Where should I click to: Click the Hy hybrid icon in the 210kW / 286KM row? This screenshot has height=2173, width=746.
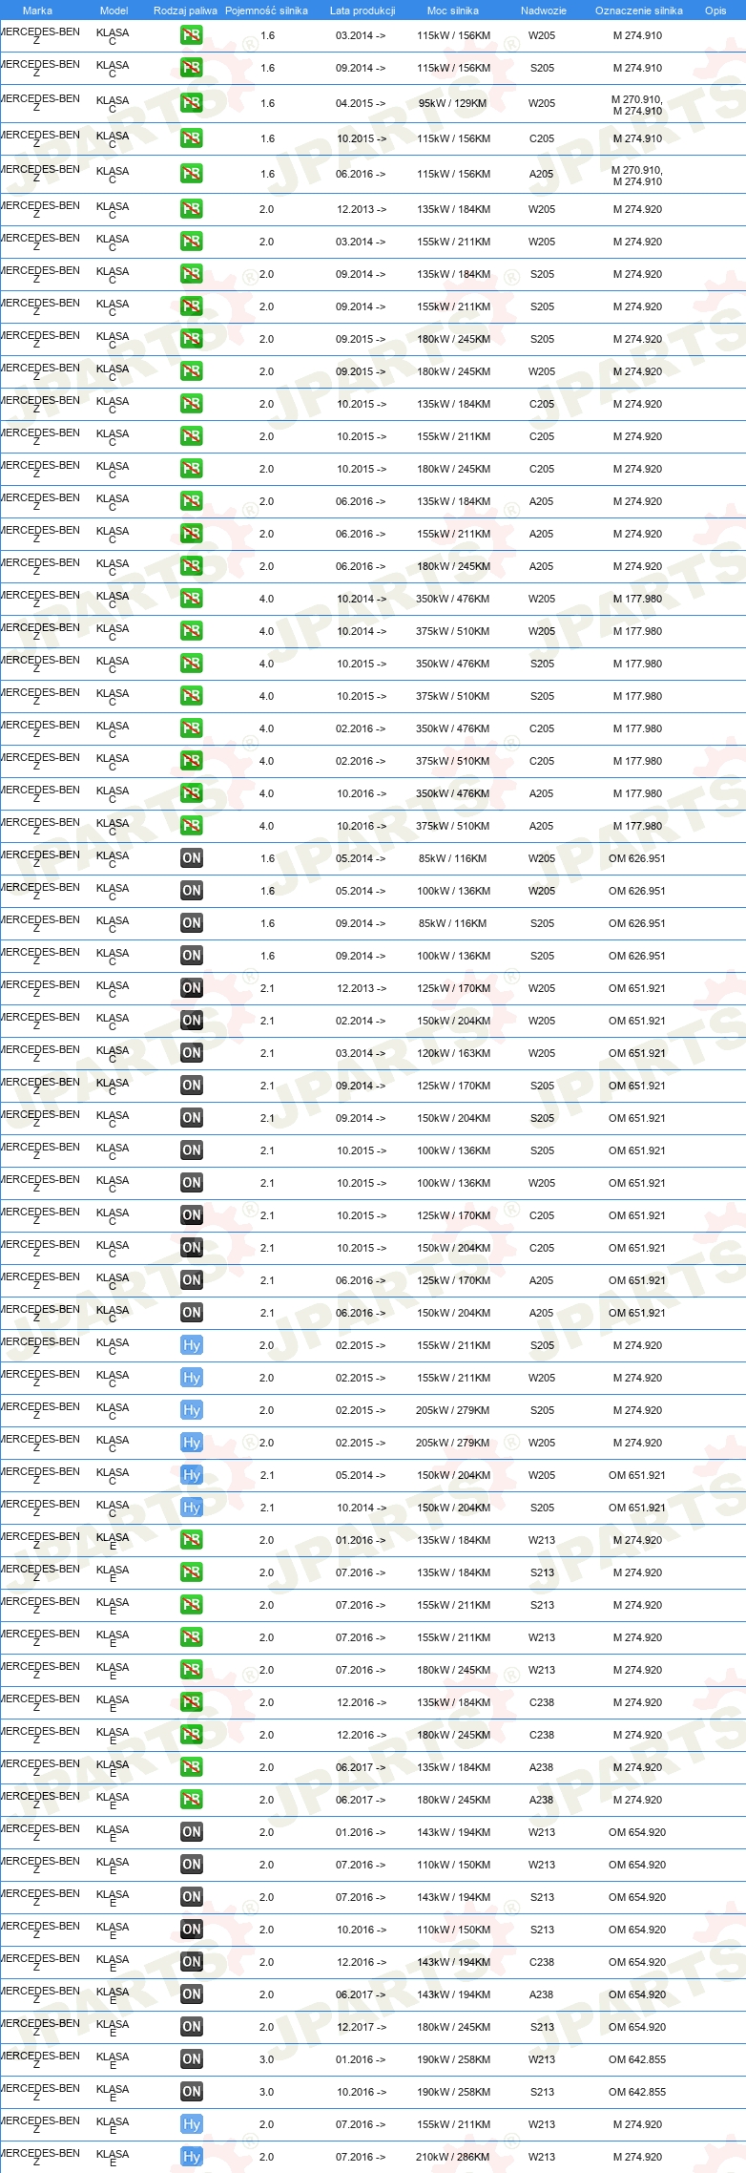coord(192,2157)
